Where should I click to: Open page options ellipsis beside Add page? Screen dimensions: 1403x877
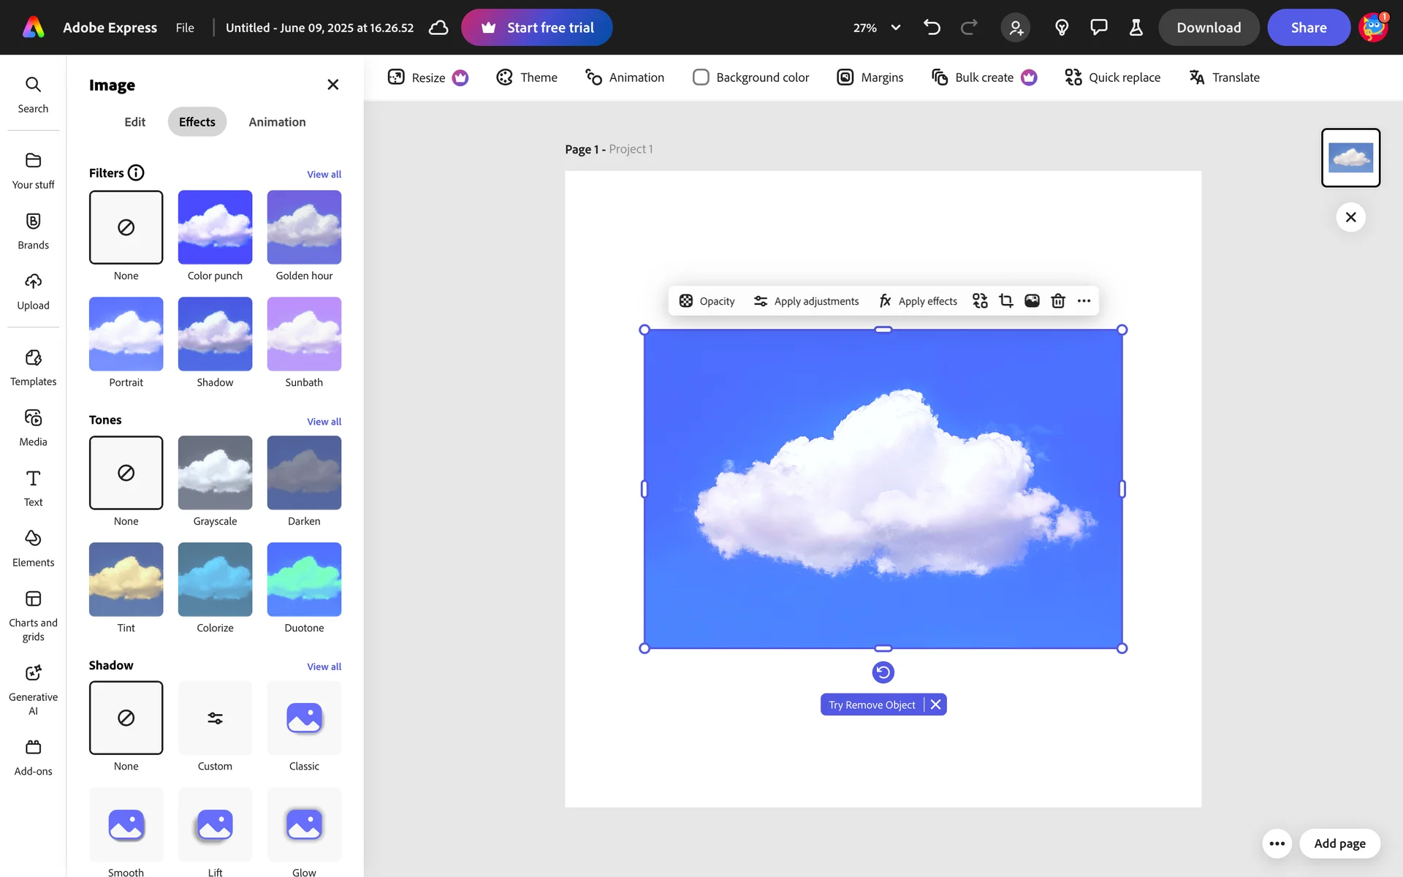tap(1277, 843)
